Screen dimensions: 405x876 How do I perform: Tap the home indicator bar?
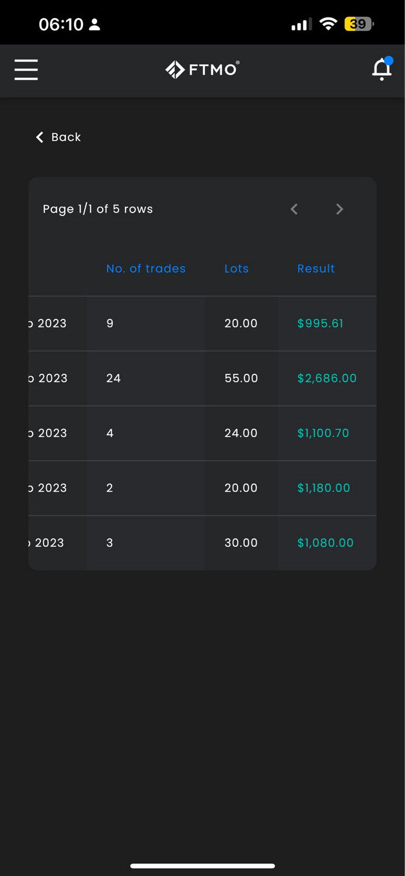click(202, 866)
